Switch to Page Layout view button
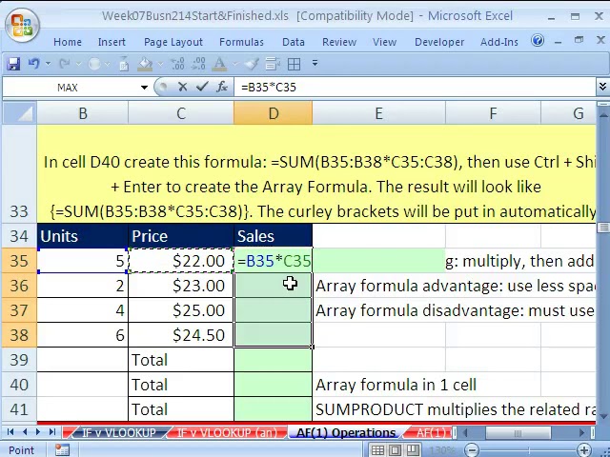 [395, 450]
